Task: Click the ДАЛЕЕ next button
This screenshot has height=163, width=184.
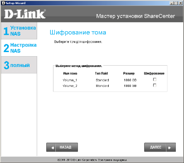Action: click(160, 147)
